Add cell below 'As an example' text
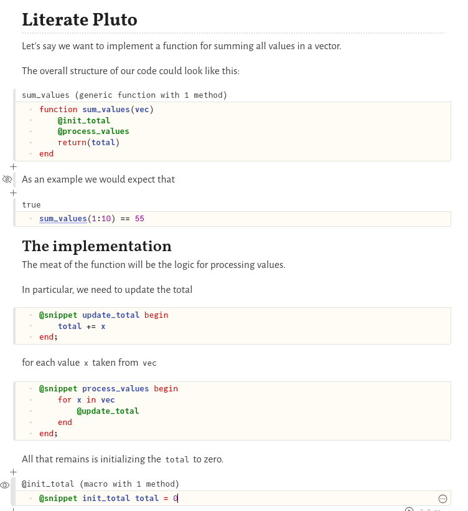Viewport: 468px width, 511px height. pos(13,193)
